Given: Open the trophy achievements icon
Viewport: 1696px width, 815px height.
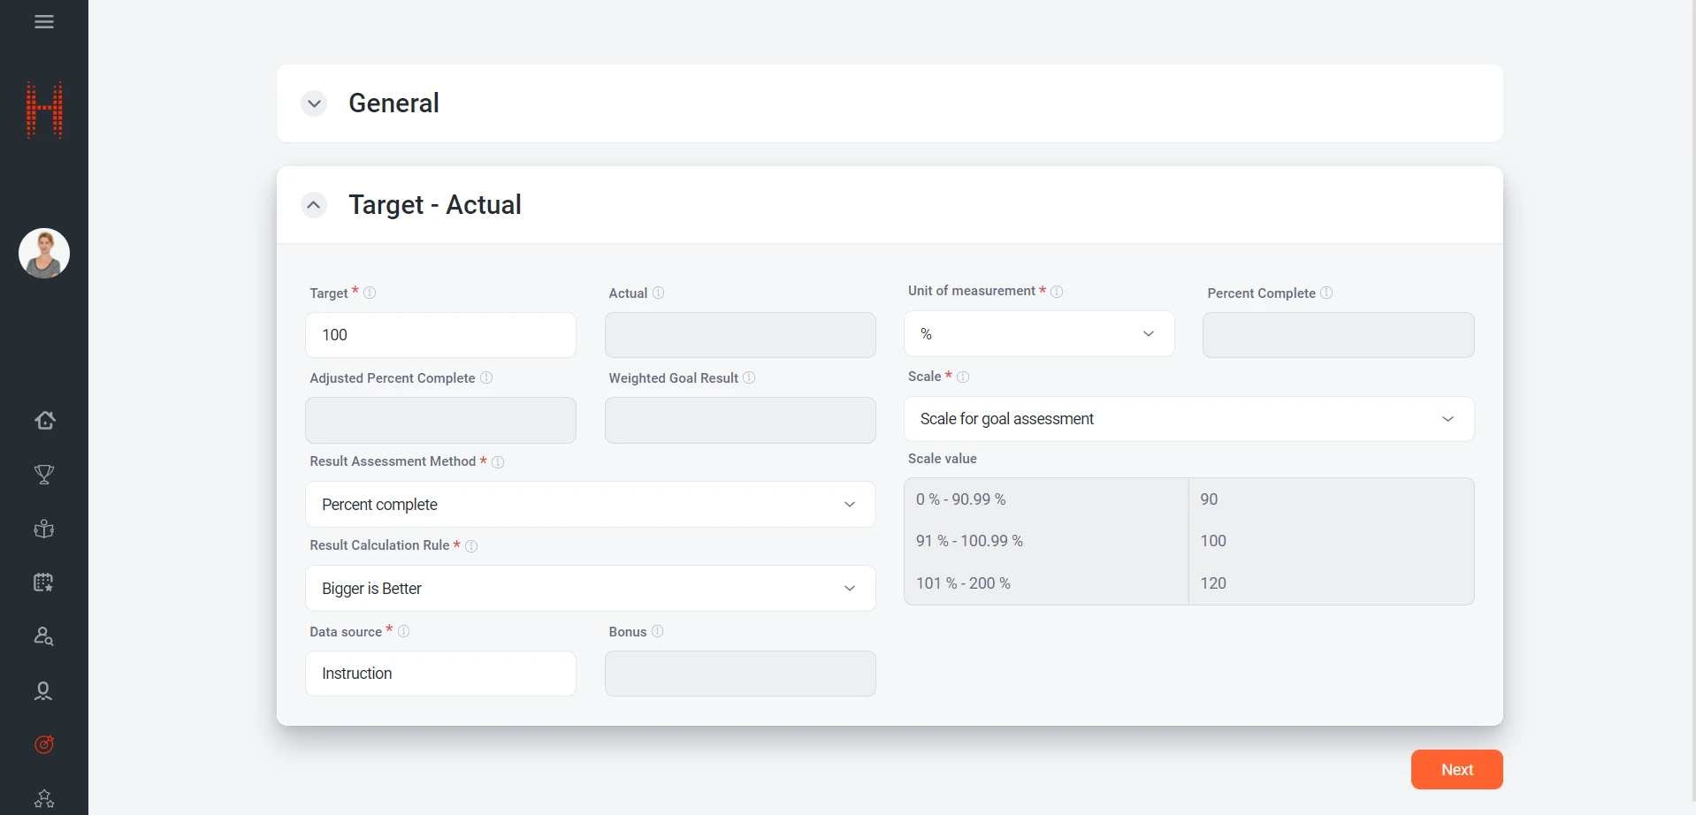Looking at the screenshot, I should click(x=44, y=475).
